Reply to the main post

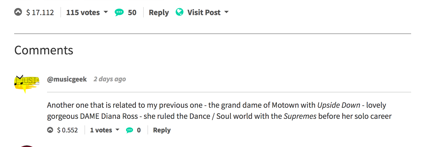(x=159, y=12)
